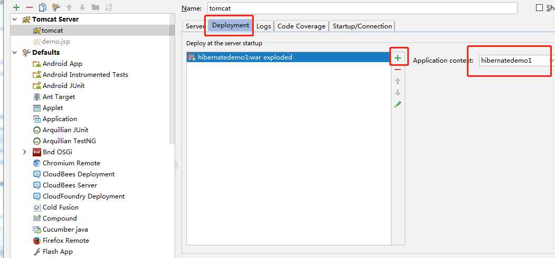The image size is (555, 258).
Task: Collapse the Tomcat Server tree node
Action: coord(15,19)
